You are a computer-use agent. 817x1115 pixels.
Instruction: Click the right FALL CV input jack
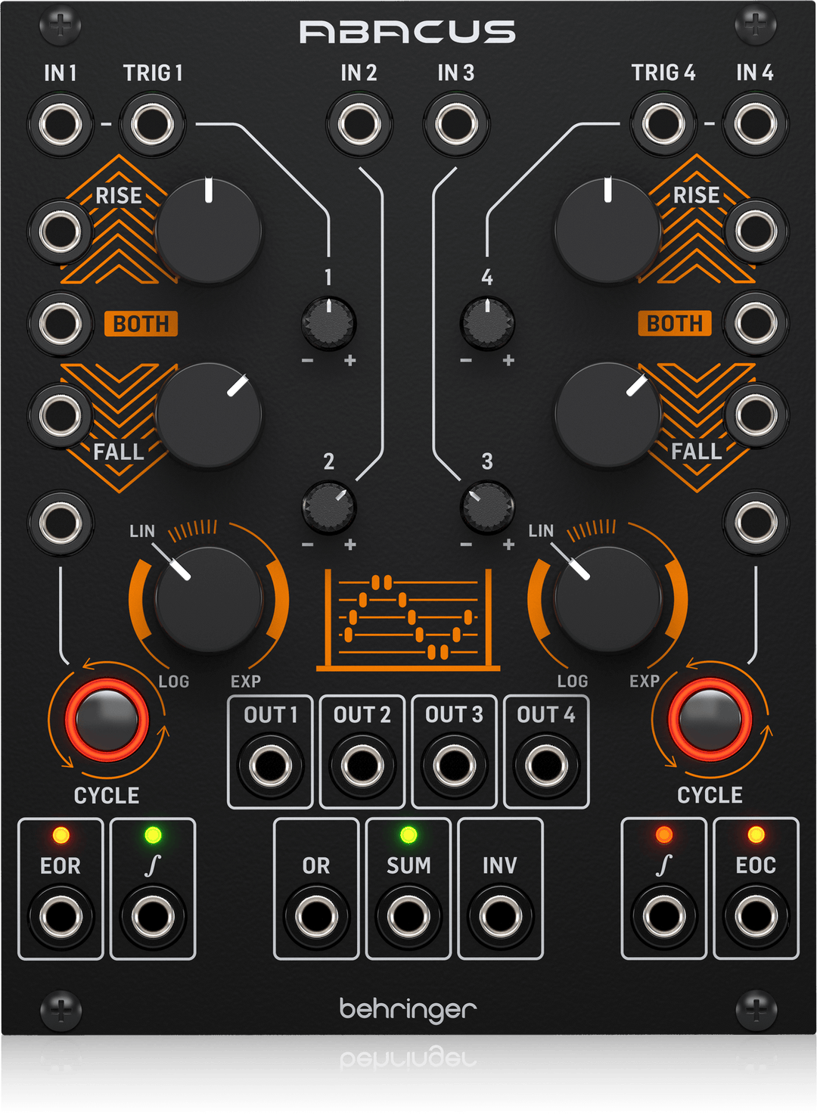pos(756,415)
